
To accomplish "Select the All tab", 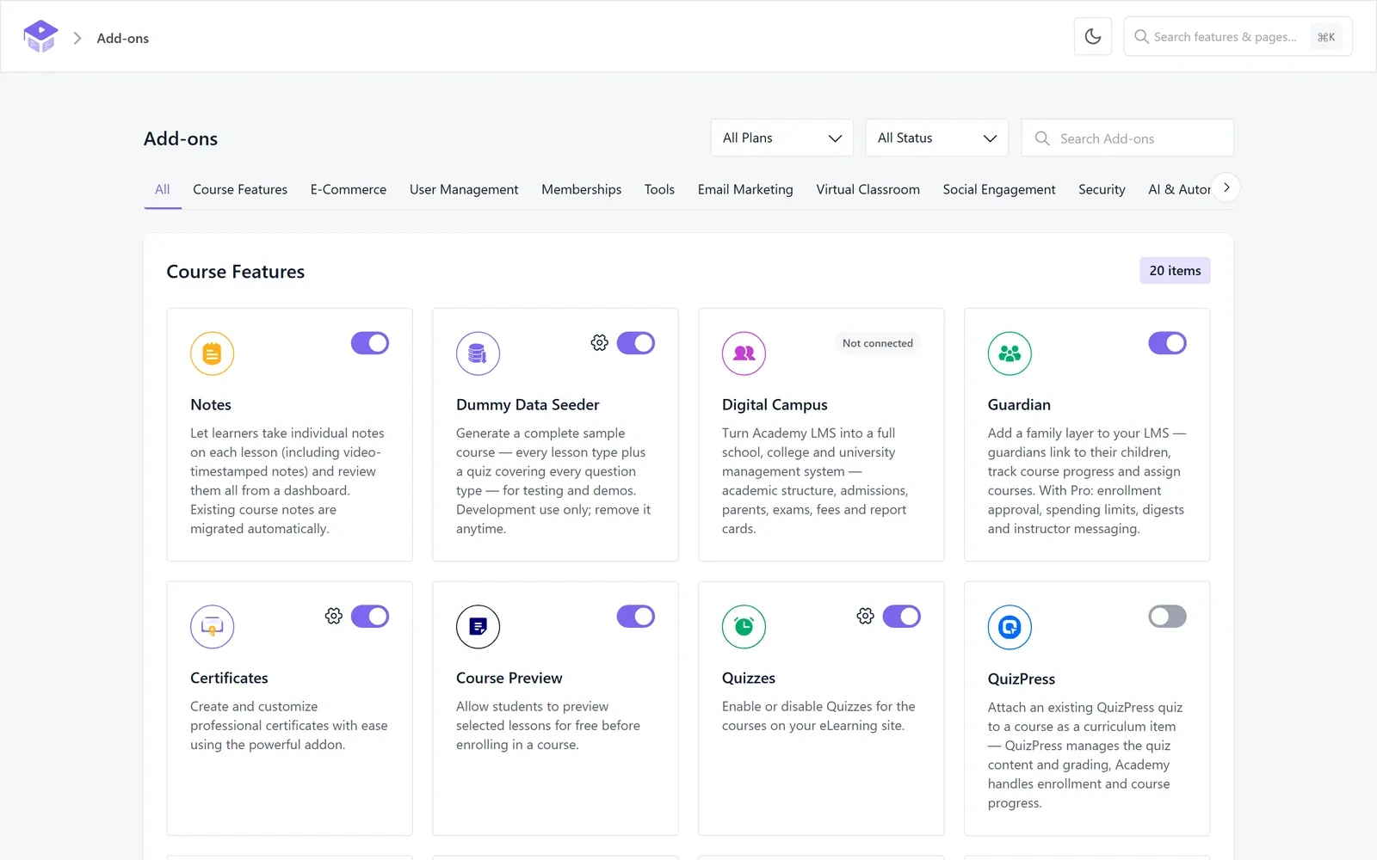I will 163,189.
